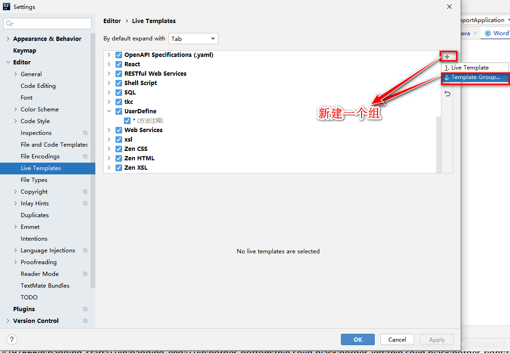Open Code Editing settings page
510x353 pixels.
38,86
